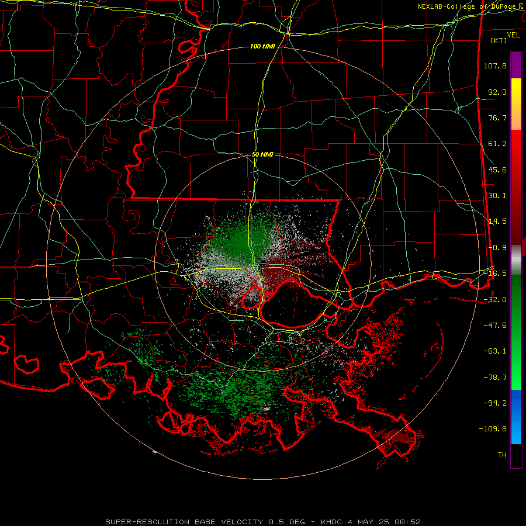Click the dark red velocity patch near the river delta

391,435
